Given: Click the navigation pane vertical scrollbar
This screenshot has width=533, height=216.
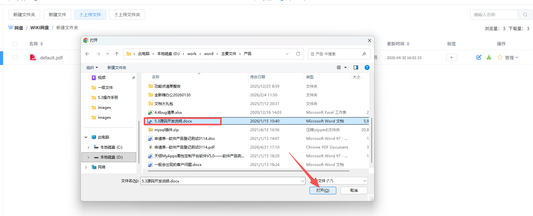Looking at the screenshot, I should click(139, 141).
